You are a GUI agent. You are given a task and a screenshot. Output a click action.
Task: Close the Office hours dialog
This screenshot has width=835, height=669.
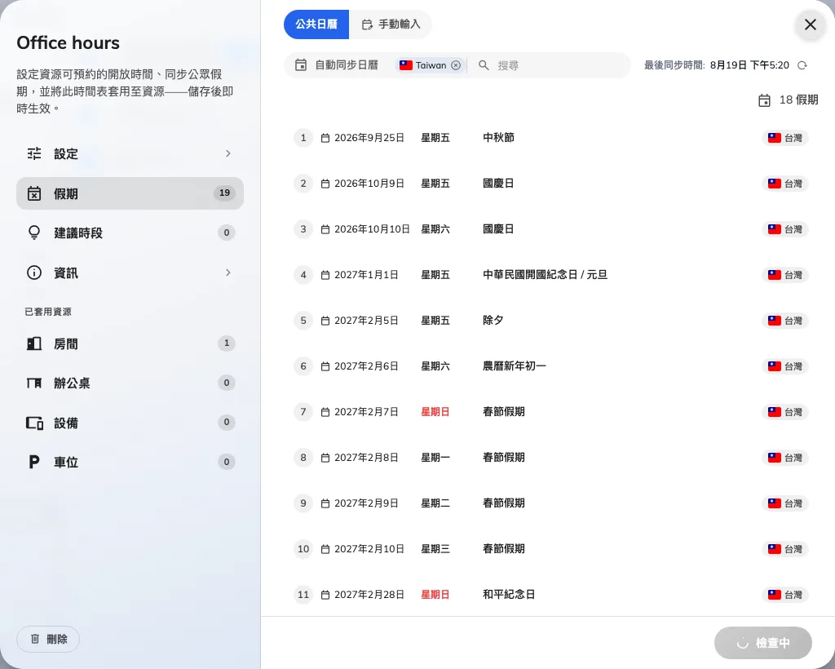[x=810, y=24]
